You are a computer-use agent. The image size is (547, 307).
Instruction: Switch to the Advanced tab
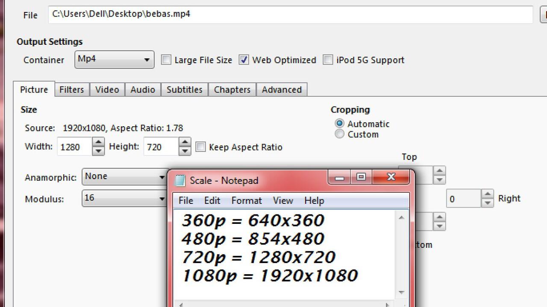point(282,90)
